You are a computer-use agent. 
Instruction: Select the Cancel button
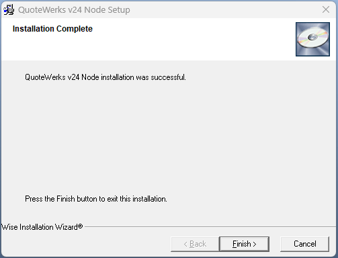pyautogui.click(x=304, y=244)
